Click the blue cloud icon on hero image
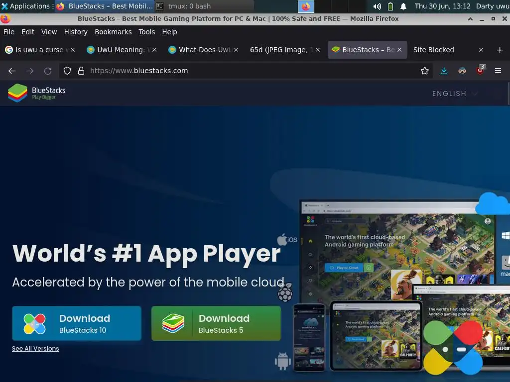510x382 pixels. [x=493, y=203]
